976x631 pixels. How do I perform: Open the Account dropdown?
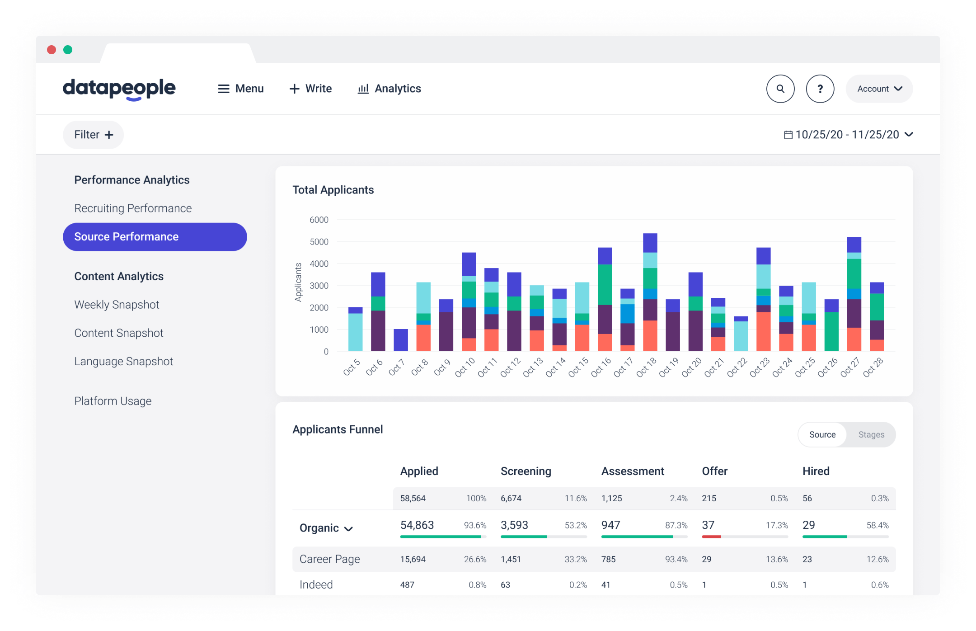[x=878, y=89]
